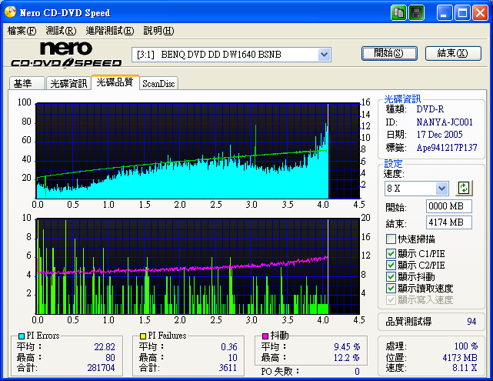This screenshot has width=493, height=381.
Task: Click the disc type DVD-R
Action: 430,109
